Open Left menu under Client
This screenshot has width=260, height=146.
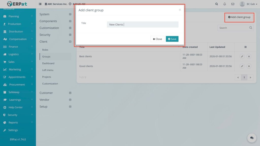click(x=48, y=70)
